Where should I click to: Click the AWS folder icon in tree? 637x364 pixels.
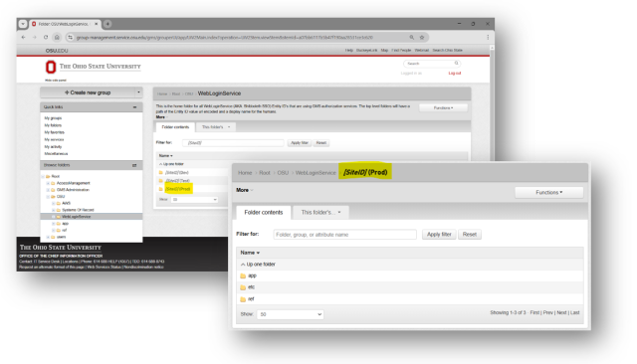(x=59, y=203)
